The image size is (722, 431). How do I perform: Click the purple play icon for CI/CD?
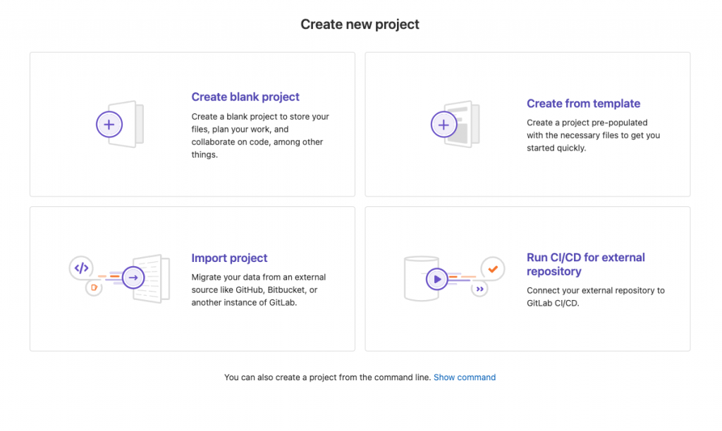(437, 279)
